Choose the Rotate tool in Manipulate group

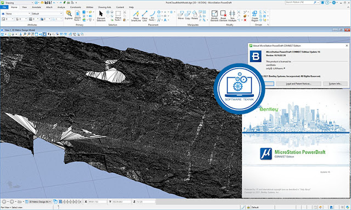pyautogui.click(x=195, y=15)
